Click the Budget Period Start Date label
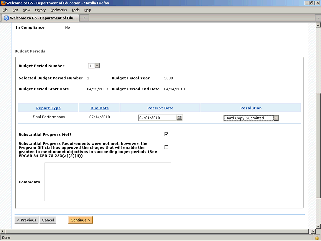The height and width of the screenshot is (241, 321). click(44, 89)
